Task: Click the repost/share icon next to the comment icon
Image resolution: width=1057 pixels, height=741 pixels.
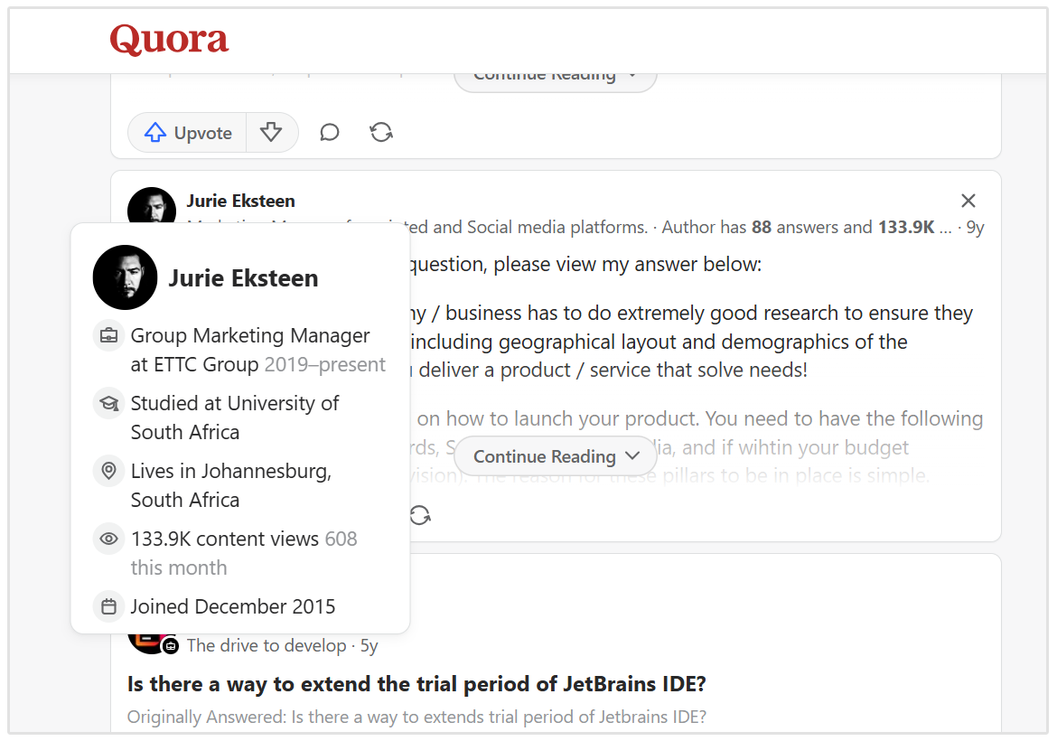Action: 381,132
